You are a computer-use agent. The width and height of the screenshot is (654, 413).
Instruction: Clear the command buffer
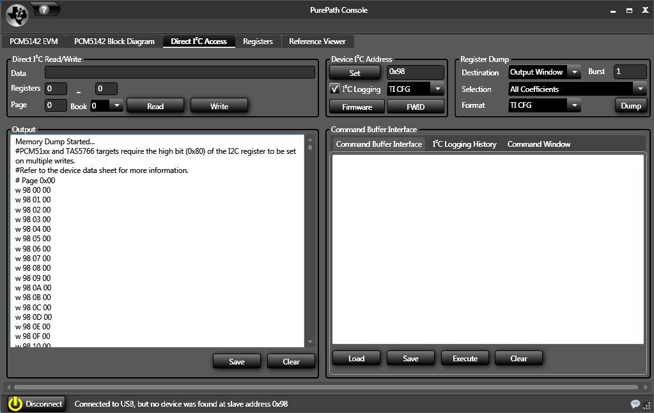tap(519, 359)
